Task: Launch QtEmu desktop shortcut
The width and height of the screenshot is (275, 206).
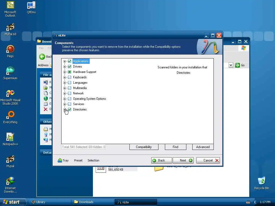Action: (x=31, y=7)
